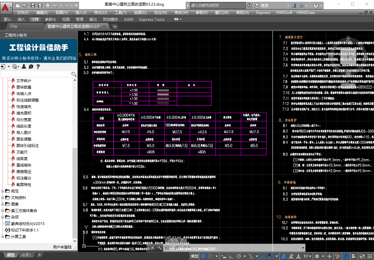Click the Save icon in quick access toolbar
Image resolution: width=374 pixels, height=260 pixels.
(33, 6)
